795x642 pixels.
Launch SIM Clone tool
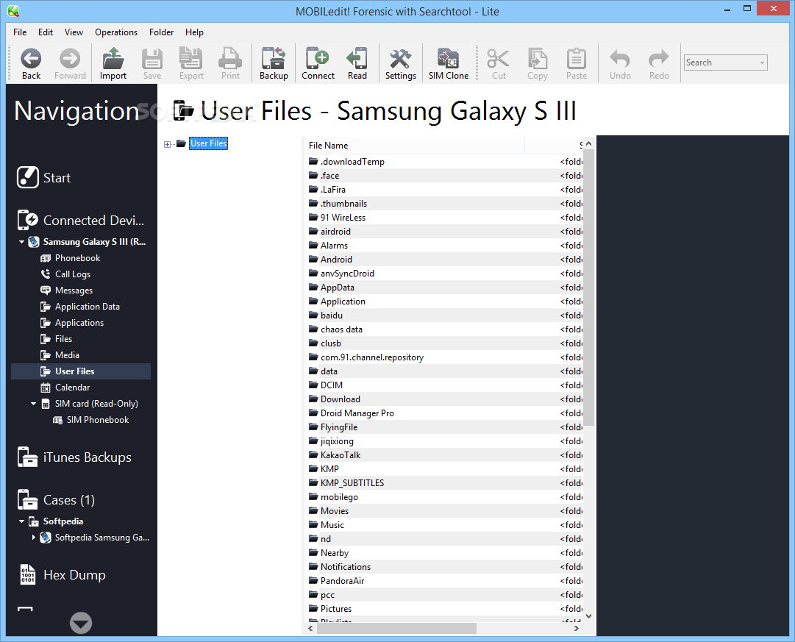(x=448, y=63)
